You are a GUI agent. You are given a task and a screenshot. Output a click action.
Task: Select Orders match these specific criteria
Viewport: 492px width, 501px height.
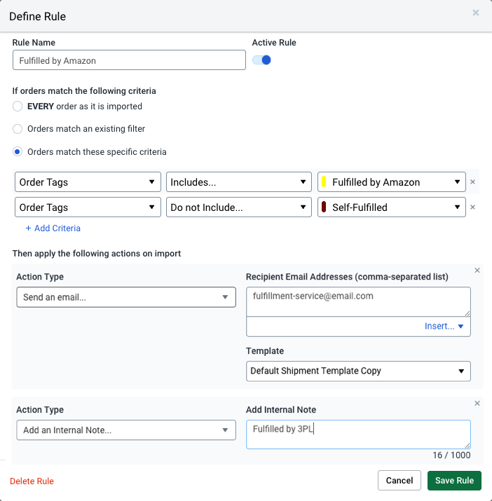tap(18, 151)
